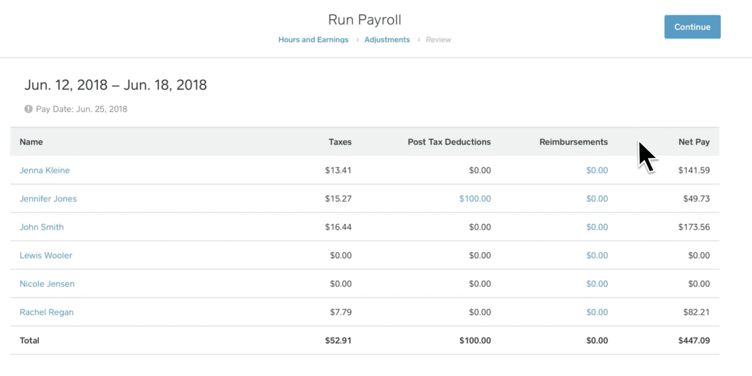Click the Jun. 12 – Jun. 18 pay period heading
Screen dimensions: 752x376
(x=116, y=84)
